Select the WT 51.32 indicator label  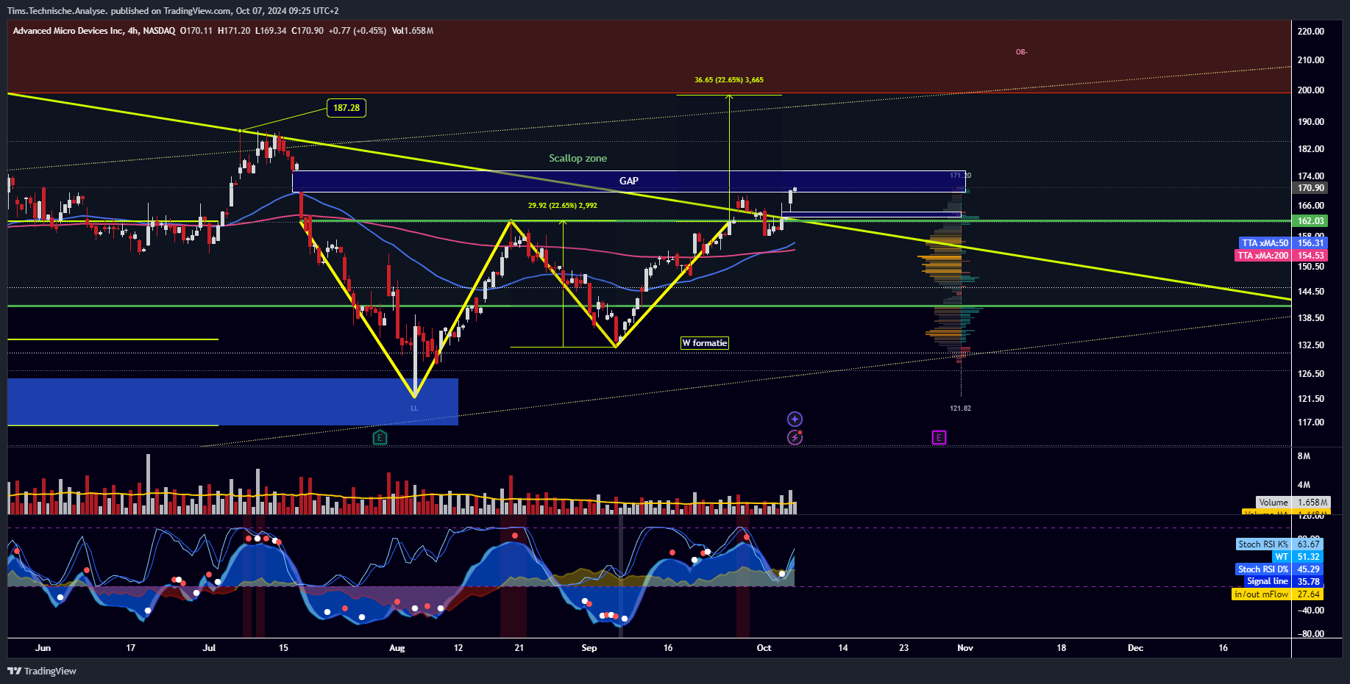tap(1297, 557)
